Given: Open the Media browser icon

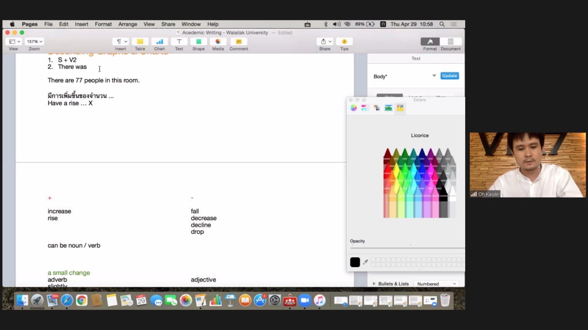Looking at the screenshot, I should (x=218, y=42).
